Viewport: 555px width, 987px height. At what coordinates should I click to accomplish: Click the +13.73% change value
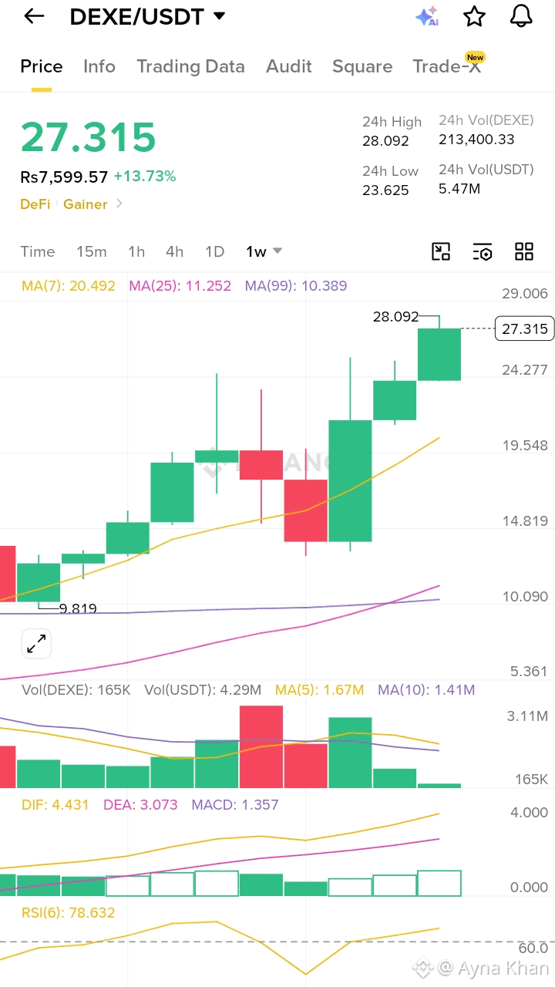tap(145, 177)
